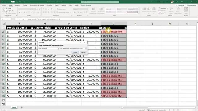Toggle underline (S) formatting

(x=24, y=12)
